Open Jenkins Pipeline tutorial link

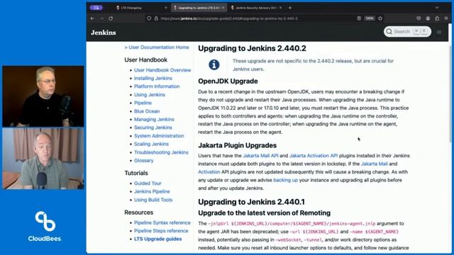pyautogui.click(x=152, y=191)
